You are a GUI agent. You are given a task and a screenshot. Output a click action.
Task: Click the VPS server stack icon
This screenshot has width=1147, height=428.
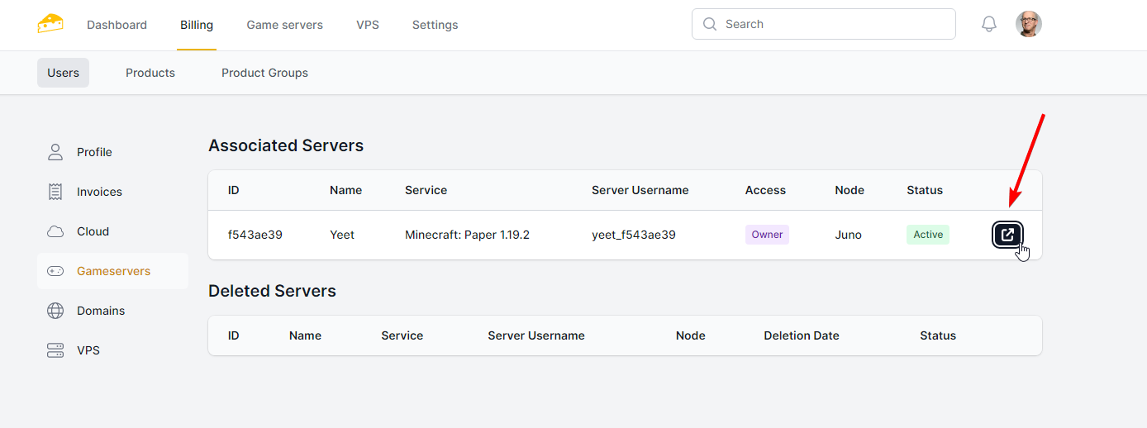[55, 350]
